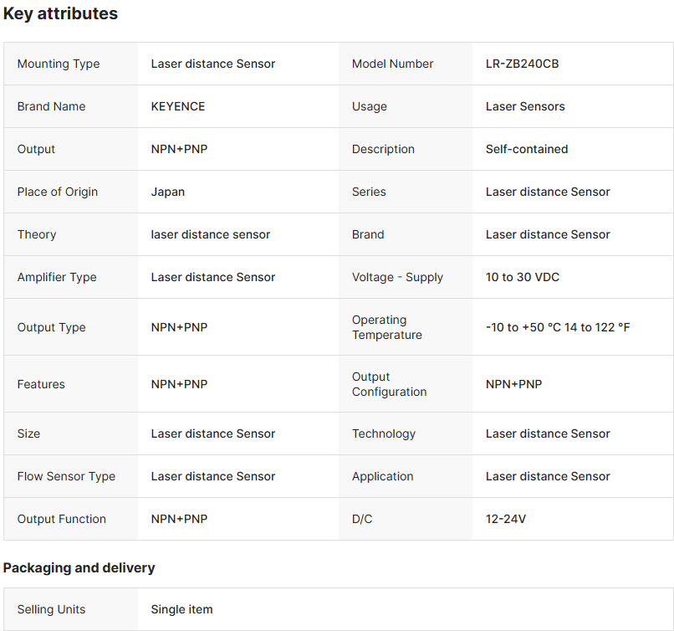Click the Amplifier Type label
Image resolution: width=674 pixels, height=631 pixels.
pyautogui.click(x=56, y=277)
